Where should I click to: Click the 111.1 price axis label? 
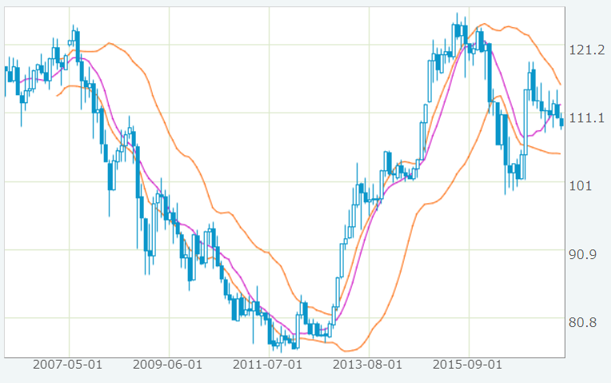587,118
